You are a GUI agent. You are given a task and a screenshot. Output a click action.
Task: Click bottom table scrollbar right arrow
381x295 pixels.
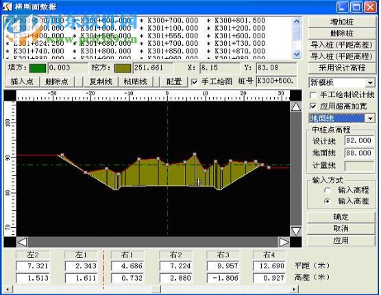point(294,289)
